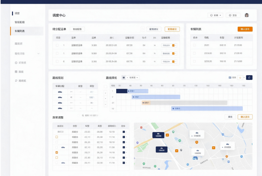Uncheck the orange checked box in 14:10 row

tap(57, 153)
